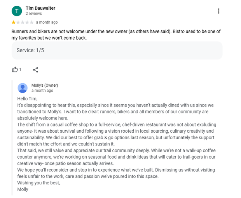Image resolution: width=241 pixels, height=198 pixels.
Task: Like the review with the thumbs-up icon
Action: point(15,70)
